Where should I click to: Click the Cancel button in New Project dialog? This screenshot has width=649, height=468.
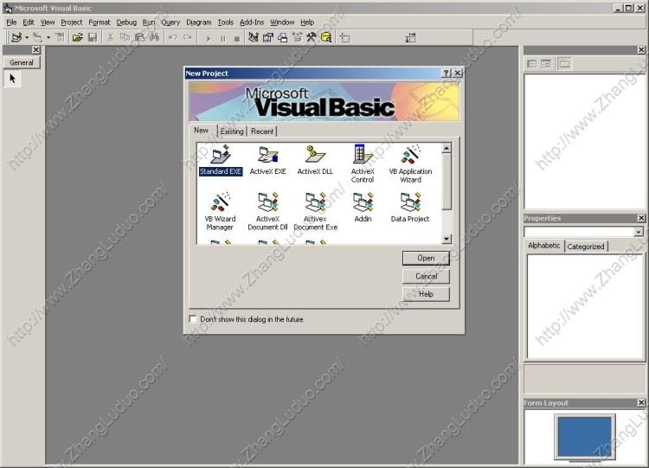(426, 276)
